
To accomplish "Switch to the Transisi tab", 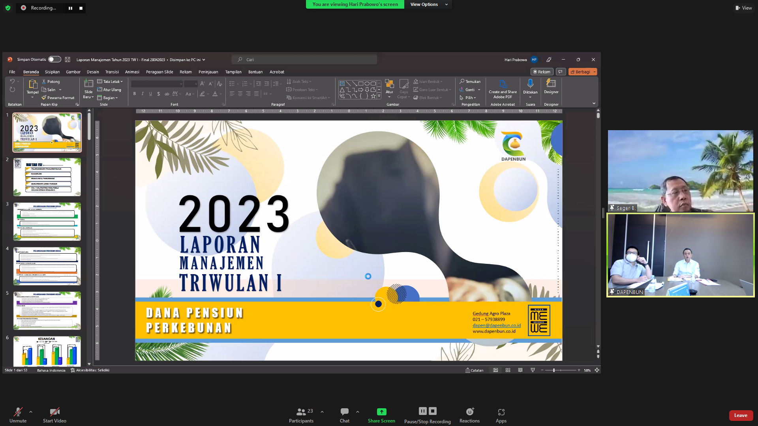I will pyautogui.click(x=112, y=72).
